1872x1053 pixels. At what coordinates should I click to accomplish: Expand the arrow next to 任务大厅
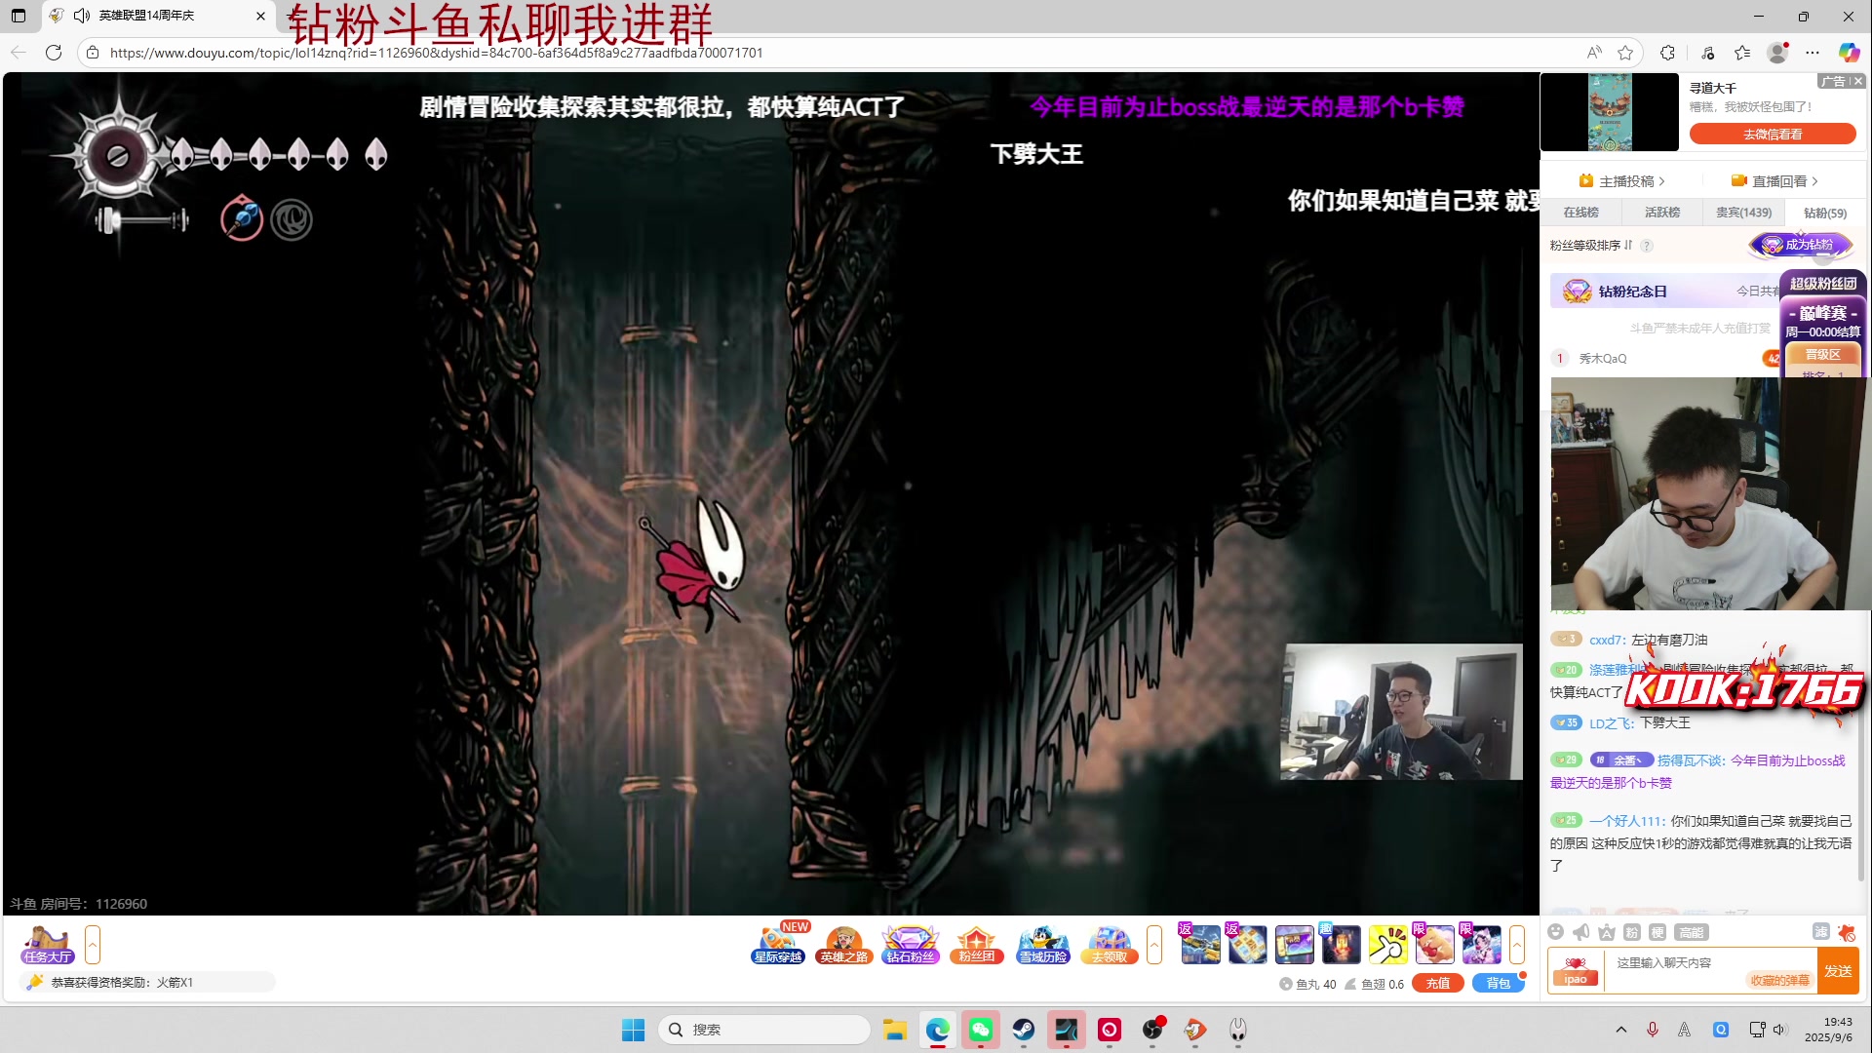click(x=93, y=944)
